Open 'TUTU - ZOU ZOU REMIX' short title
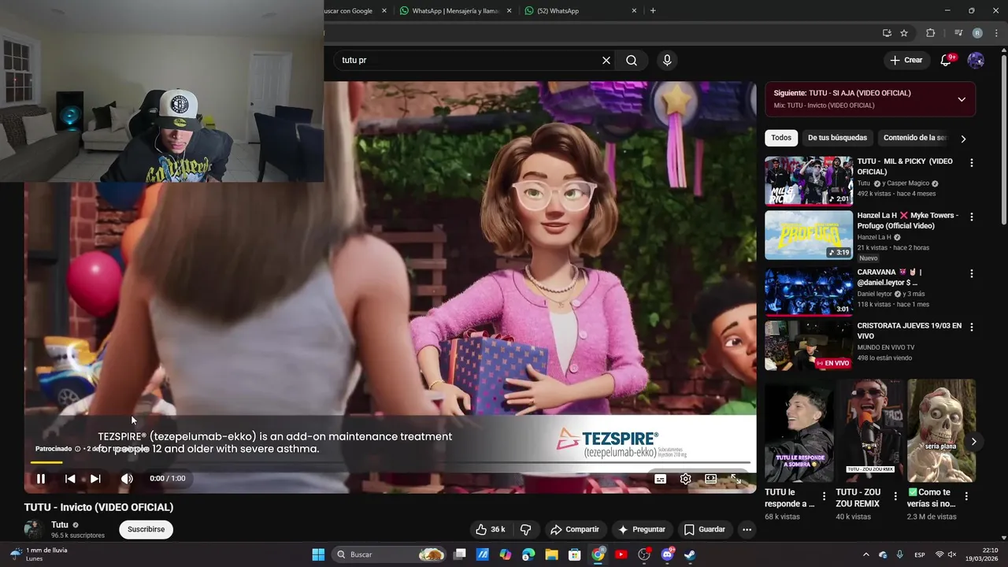The height and width of the screenshot is (567, 1008). pos(858,498)
